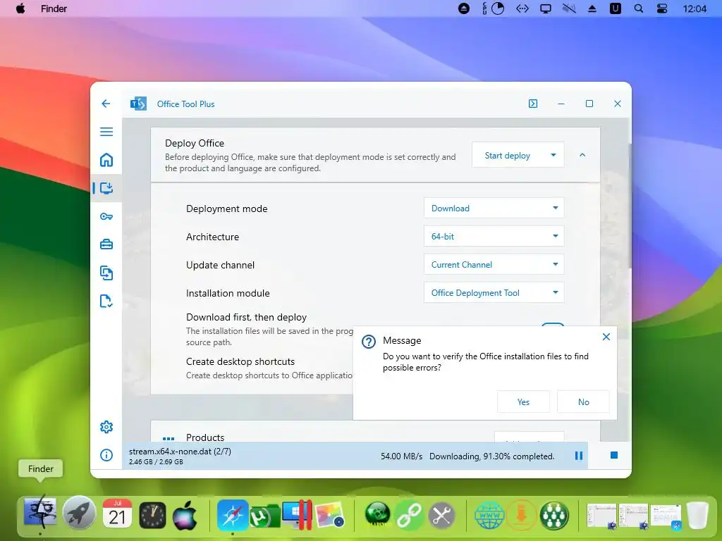Viewport: 722px width, 541px height.
Task: Click the 54.00 MB/s download speed text
Action: (x=401, y=456)
